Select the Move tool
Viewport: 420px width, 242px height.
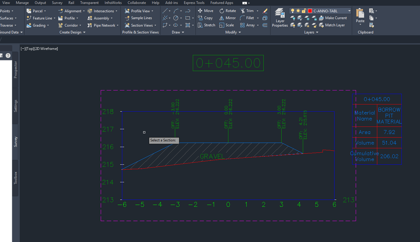[206, 10]
